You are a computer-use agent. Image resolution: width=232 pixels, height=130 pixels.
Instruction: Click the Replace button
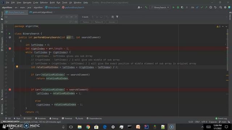pos(86,22)
